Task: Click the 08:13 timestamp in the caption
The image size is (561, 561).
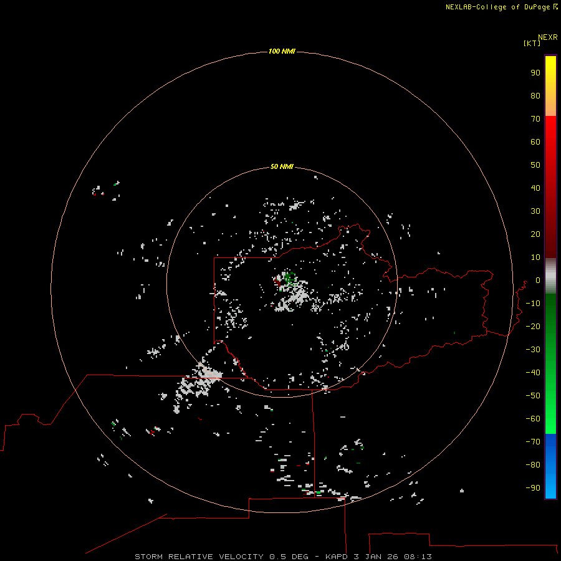Action: pos(418,557)
